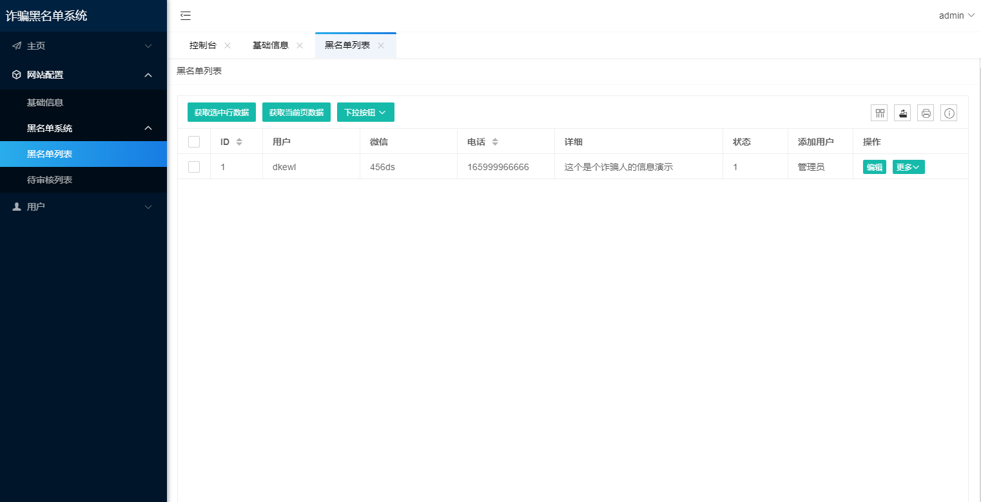Click the info icon in the table toolbar

(949, 113)
